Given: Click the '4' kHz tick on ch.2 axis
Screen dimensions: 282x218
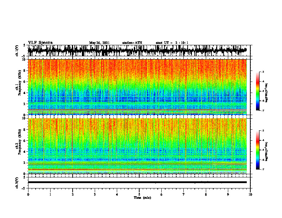Looking at the screenshot, I should click(25, 152).
